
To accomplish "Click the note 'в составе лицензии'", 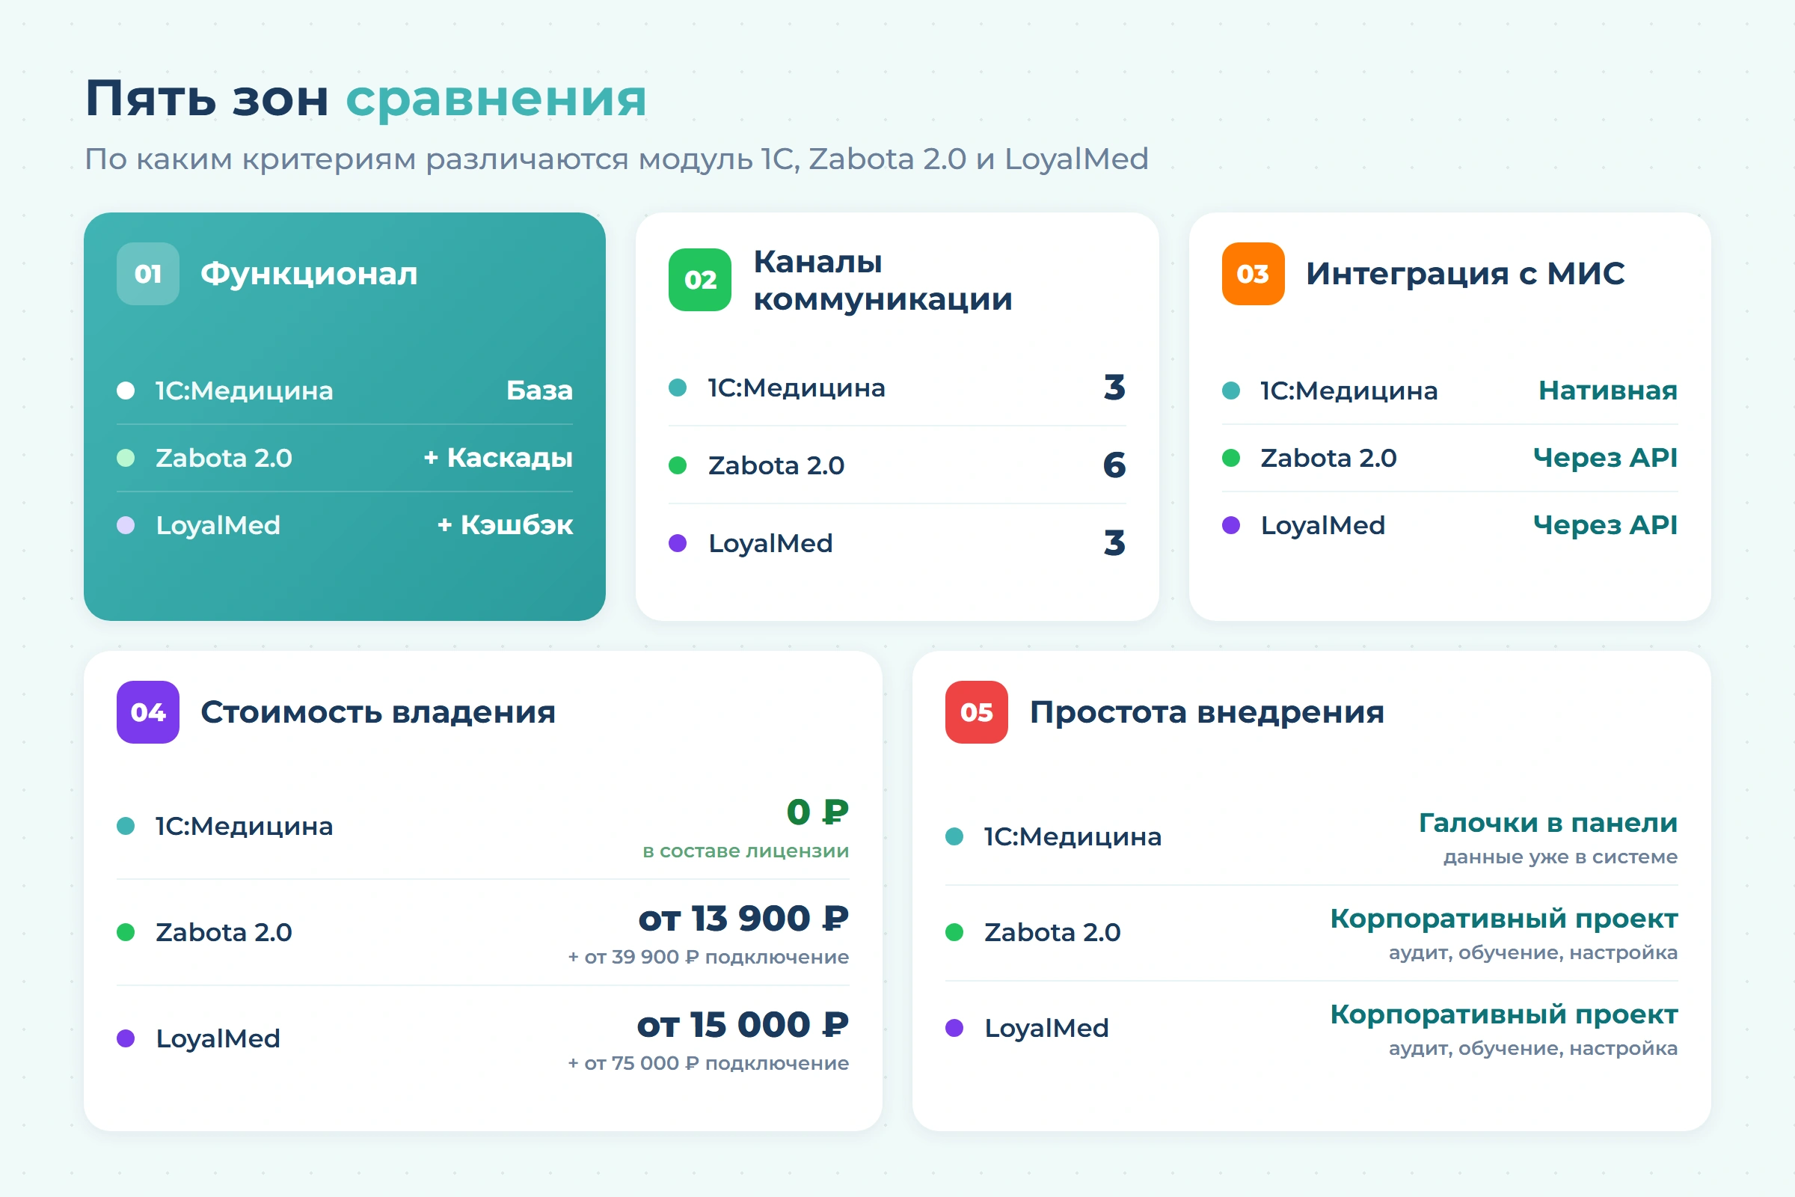I will (746, 851).
